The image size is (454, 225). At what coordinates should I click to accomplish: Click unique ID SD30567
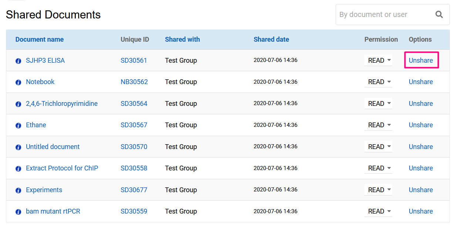point(134,125)
